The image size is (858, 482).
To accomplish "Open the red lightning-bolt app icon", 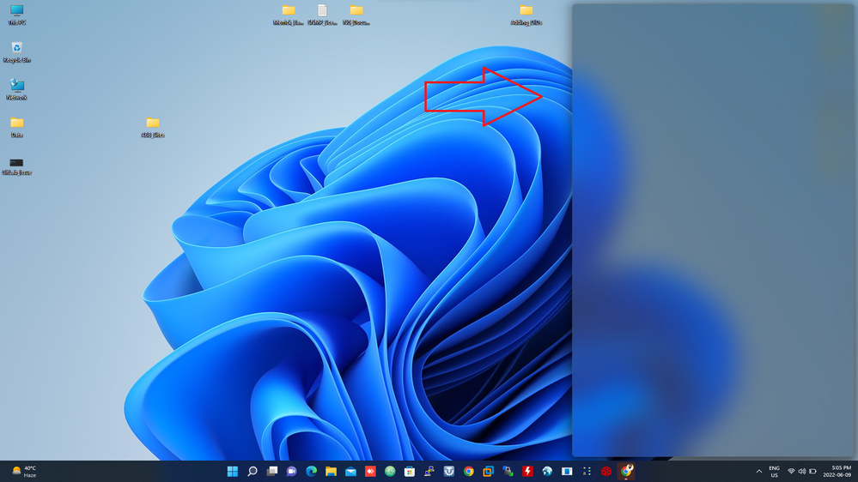I will [x=527, y=471].
